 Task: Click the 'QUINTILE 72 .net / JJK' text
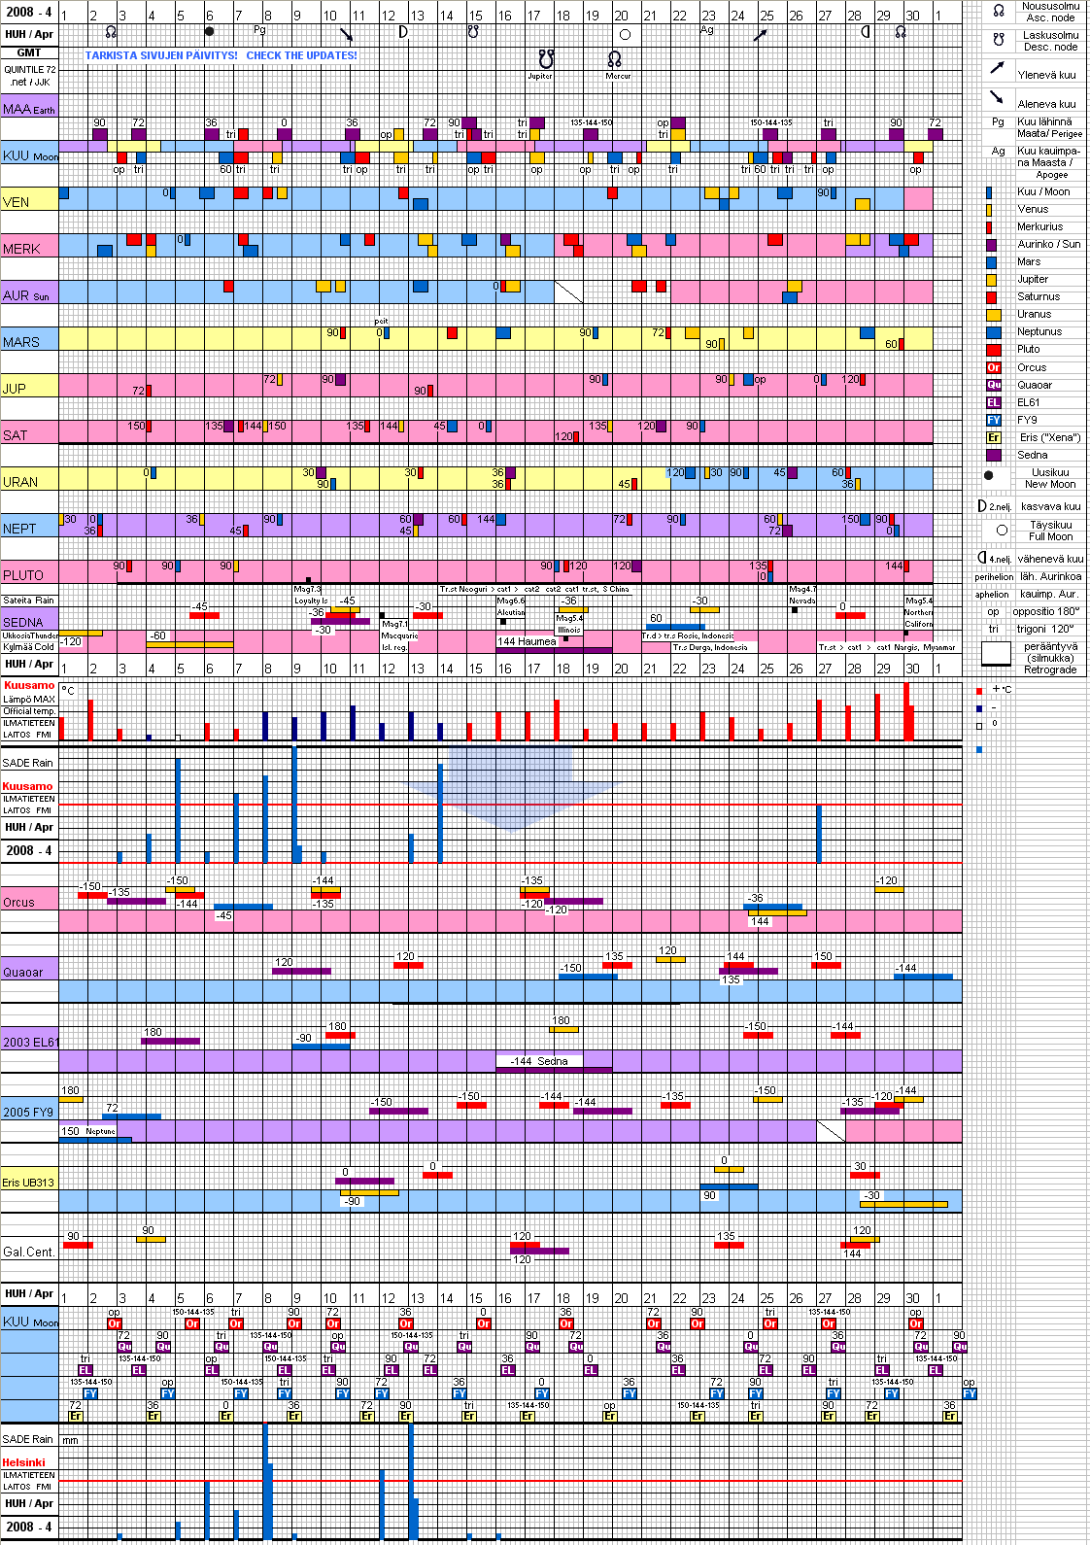(x=29, y=76)
